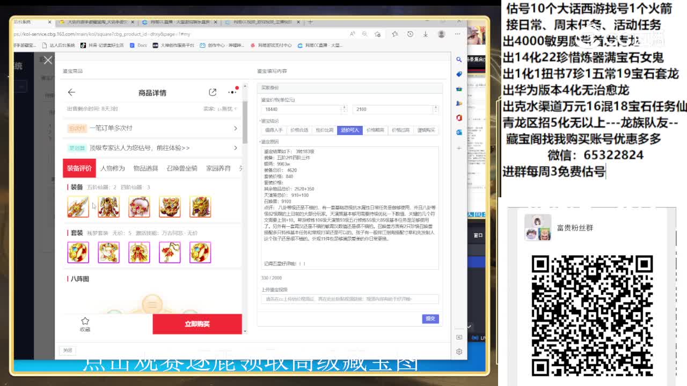The width and height of the screenshot is (687, 386).
Task: Open the browser profile avatar
Action: tap(441, 34)
